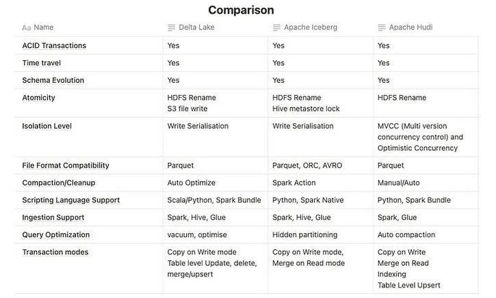Image resolution: width=496 pixels, height=298 pixels.
Task: Open the Scripting Language Support row
Action: (71, 200)
